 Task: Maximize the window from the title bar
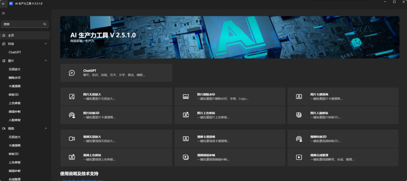click(394, 2)
